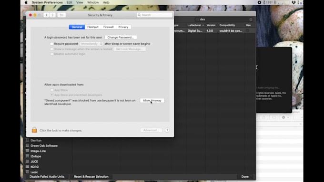
Task: Click the list icon beside Image-Line
Action: 27,151
